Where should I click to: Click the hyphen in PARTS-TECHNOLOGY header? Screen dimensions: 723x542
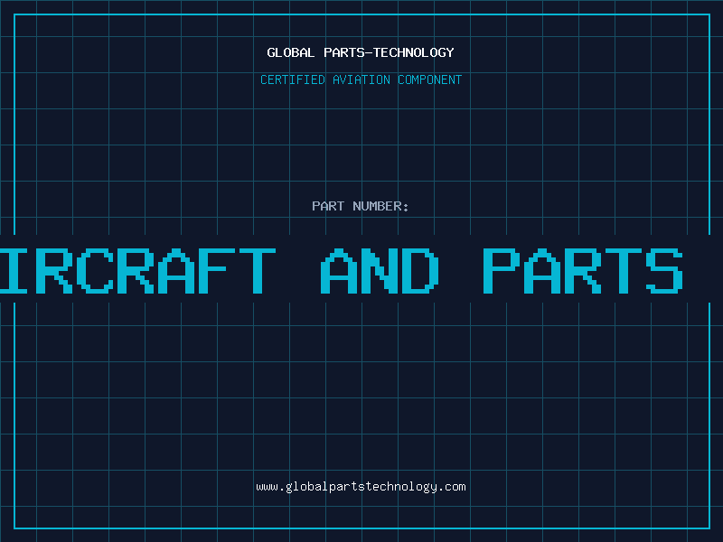tap(369, 53)
